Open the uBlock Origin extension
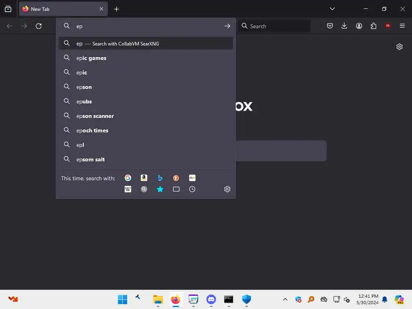 pyautogui.click(x=387, y=26)
